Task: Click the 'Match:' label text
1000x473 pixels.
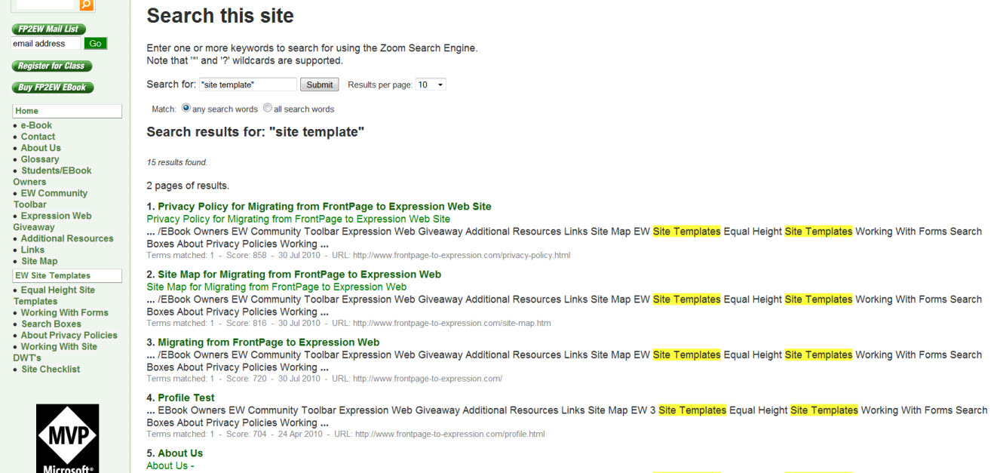Action: pyautogui.click(x=164, y=109)
